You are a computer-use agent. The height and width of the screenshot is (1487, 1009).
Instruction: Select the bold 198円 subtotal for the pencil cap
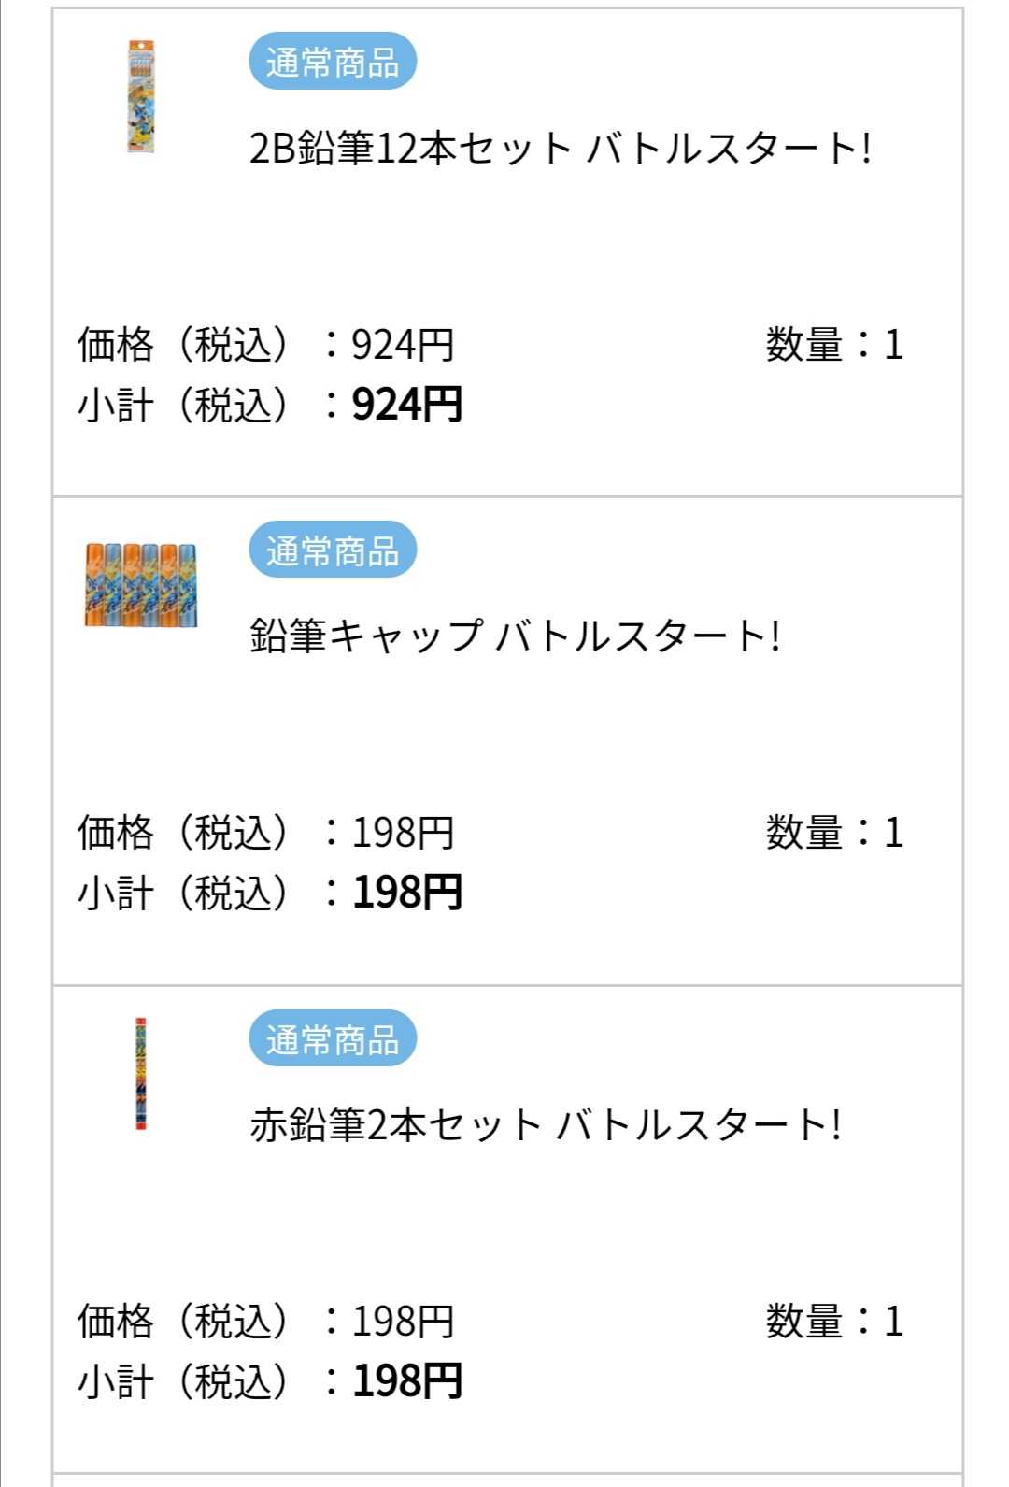point(407,894)
